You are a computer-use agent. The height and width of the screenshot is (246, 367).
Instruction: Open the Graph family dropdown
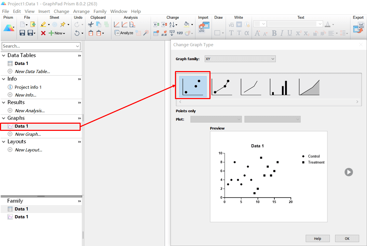click(240, 59)
